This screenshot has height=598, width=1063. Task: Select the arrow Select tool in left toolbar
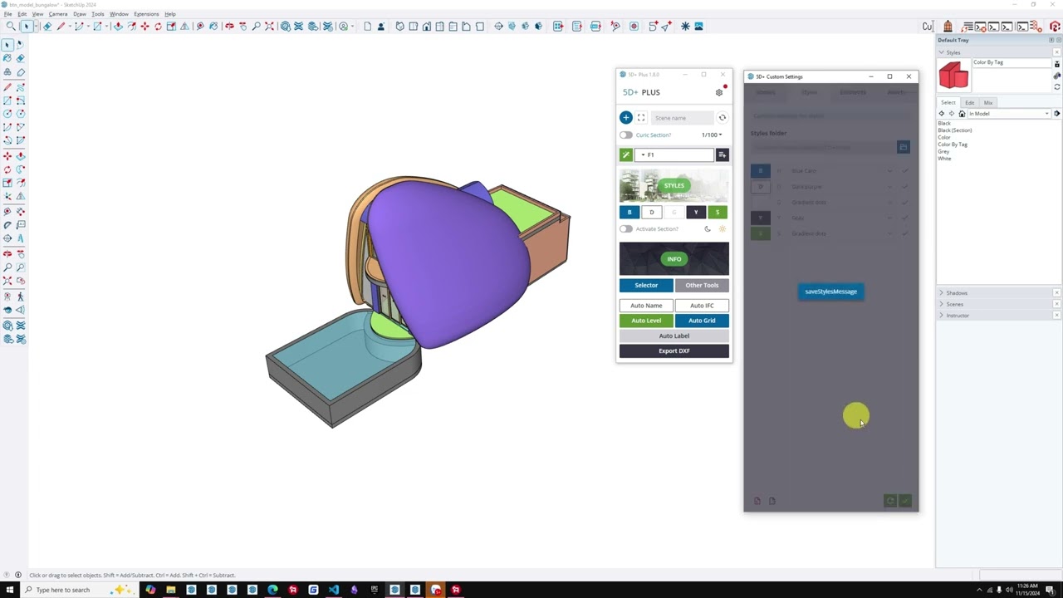(7, 45)
